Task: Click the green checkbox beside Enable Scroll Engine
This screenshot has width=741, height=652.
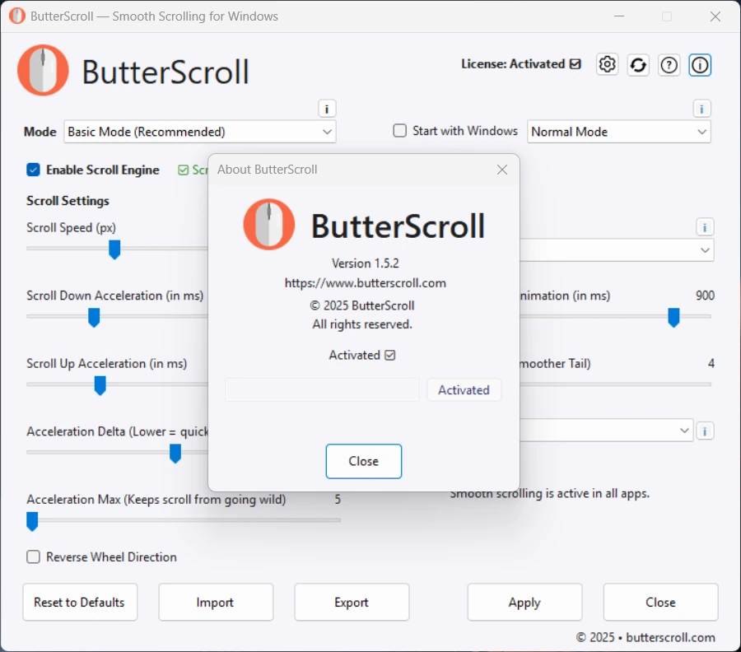Action: coord(183,170)
